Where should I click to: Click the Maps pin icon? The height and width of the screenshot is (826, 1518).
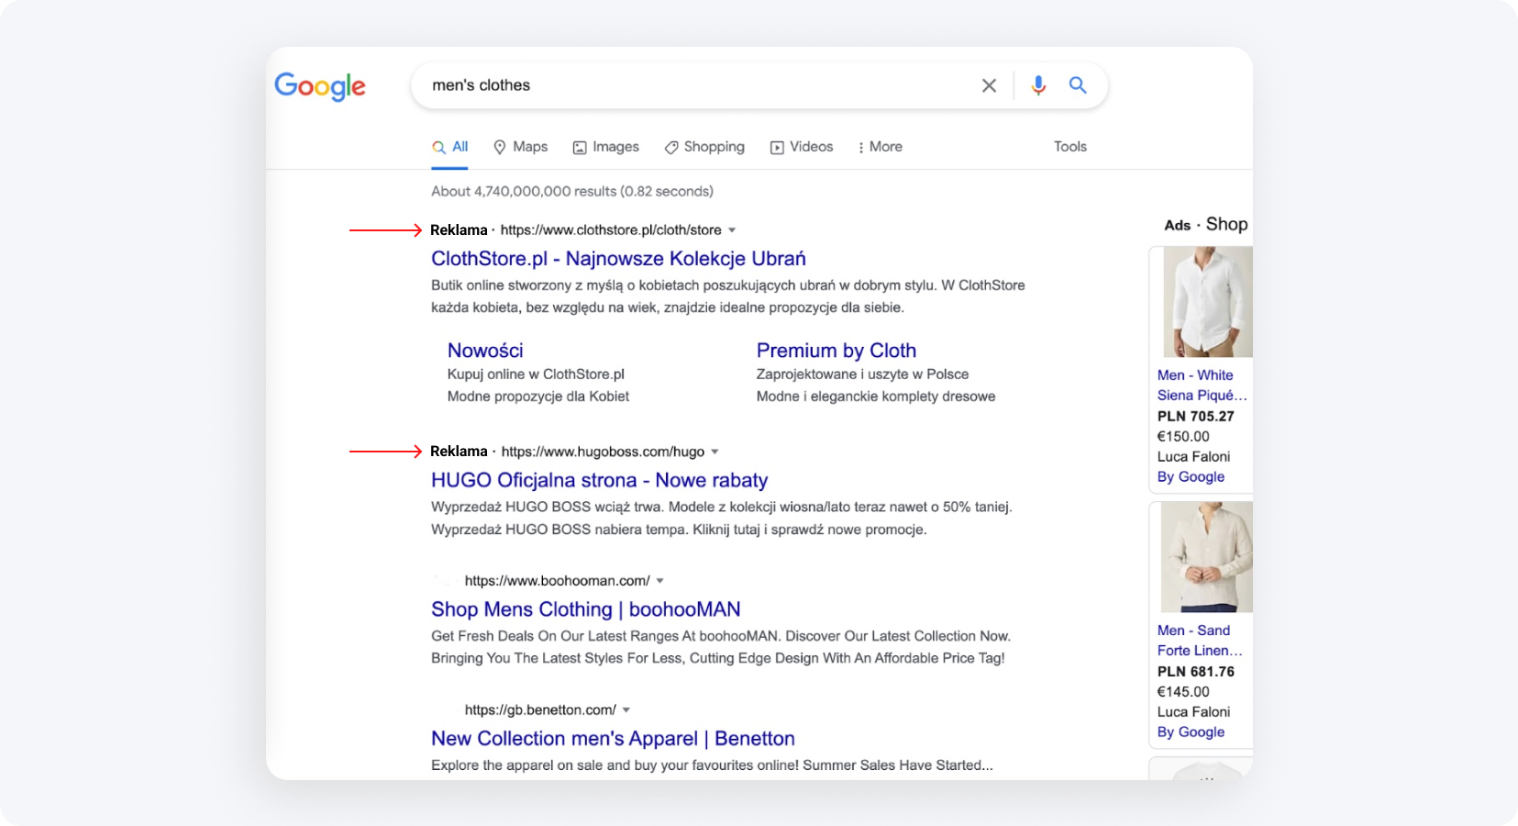499,147
